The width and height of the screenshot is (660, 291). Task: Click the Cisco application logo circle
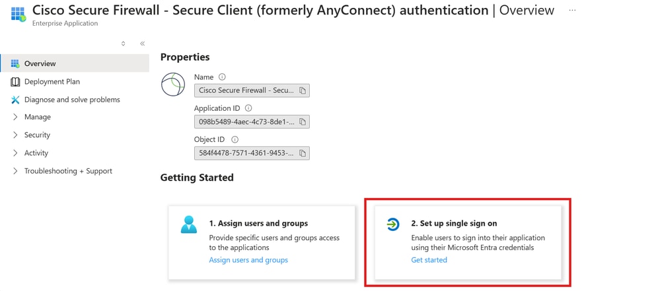pyautogui.click(x=173, y=84)
